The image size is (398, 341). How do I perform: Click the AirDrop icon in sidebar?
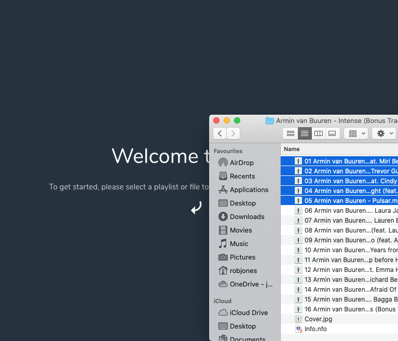[223, 162]
